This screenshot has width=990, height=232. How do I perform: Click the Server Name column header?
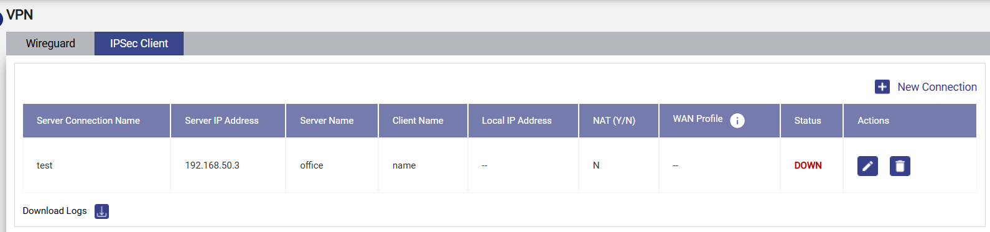point(332,121)
